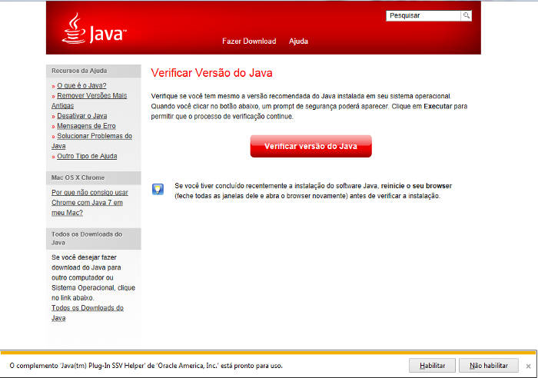Open the Fazer Download menu item
Image resolution: width=538 pixels, height=378 pixels.
click(x=248, y=41)
